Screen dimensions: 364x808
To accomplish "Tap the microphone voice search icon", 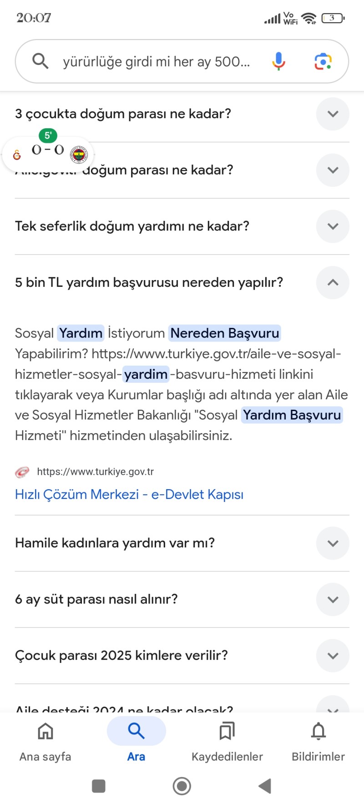I will (278, 61).
